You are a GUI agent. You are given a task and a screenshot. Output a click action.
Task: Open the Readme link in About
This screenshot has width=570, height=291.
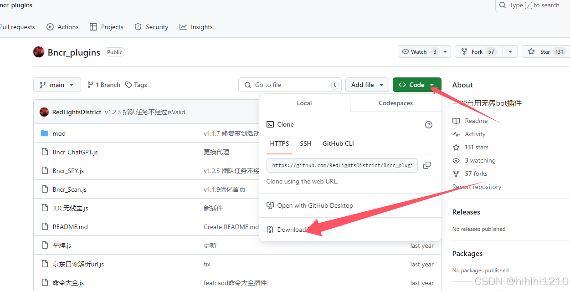pyautogui.click(x=476, y=121)
